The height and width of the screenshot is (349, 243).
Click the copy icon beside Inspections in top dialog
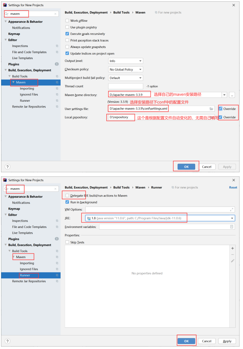coord(57,46)
